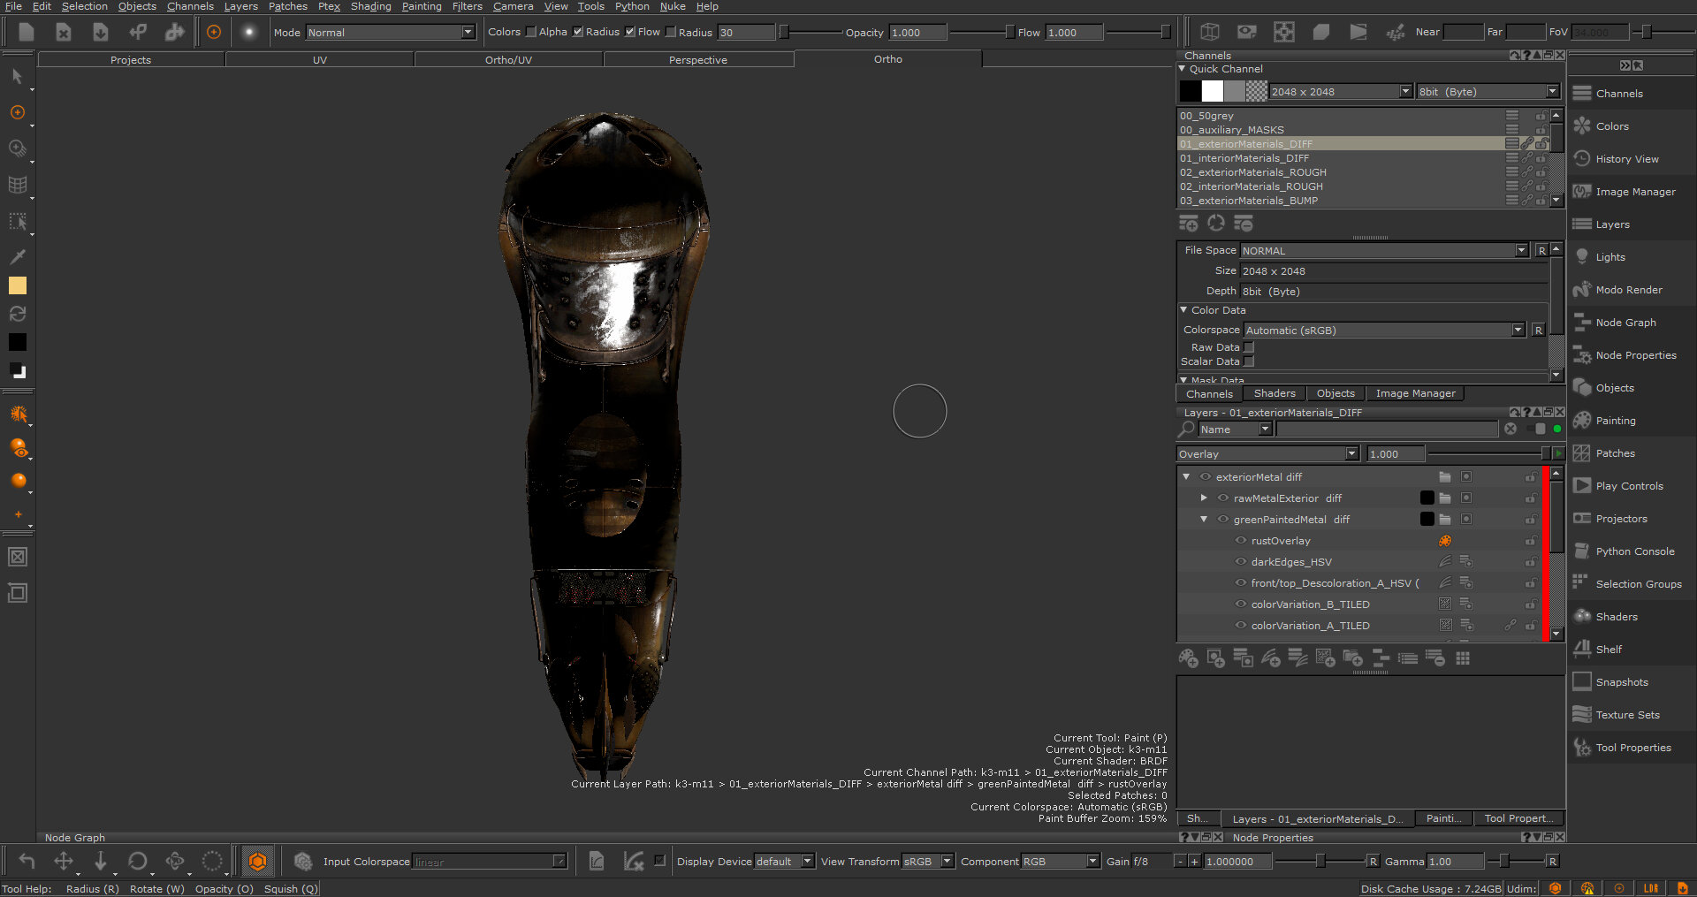Select the Paint tool in left toolbar
Viewport: 1697px width, 897px height.
17,112
